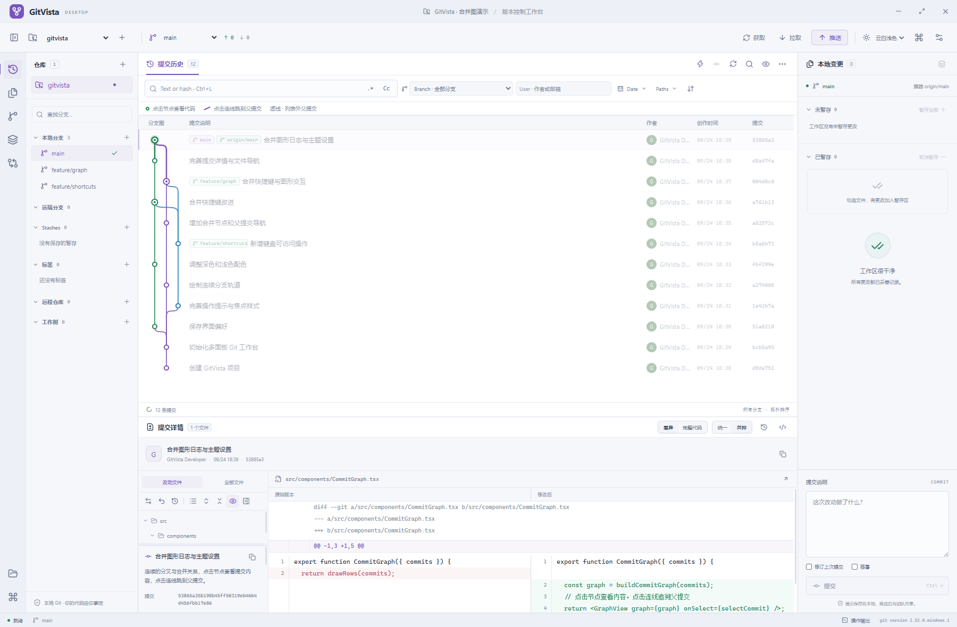The image size is (957, 627).
Task: Open the settings sliders icon in the top right
Action: (939, 38)
